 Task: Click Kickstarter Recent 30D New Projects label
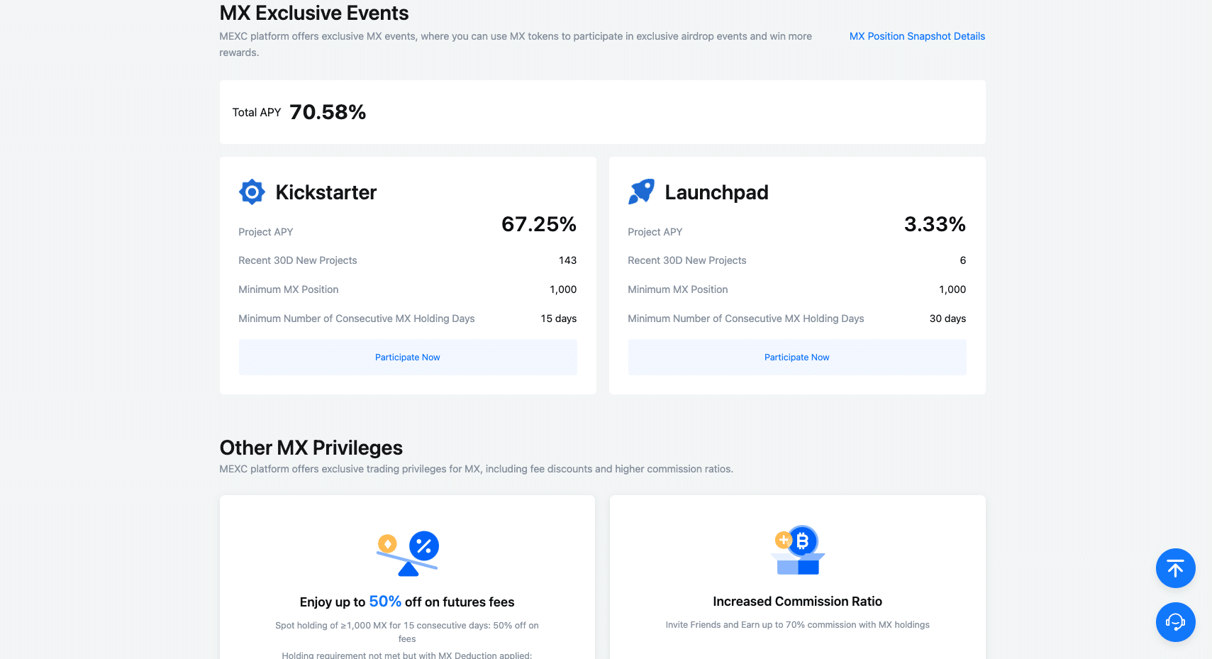pyautogui.click(x=298, y=260)
